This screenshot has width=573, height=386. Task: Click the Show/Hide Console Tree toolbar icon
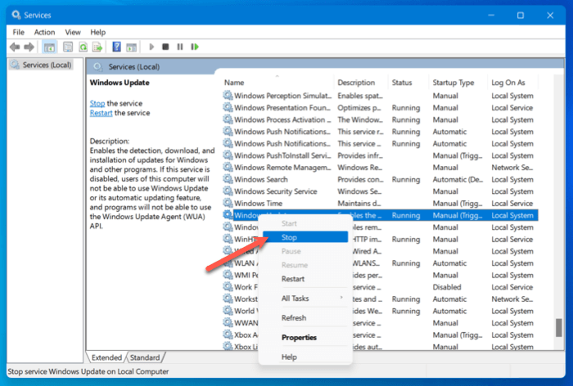(48, 47)
